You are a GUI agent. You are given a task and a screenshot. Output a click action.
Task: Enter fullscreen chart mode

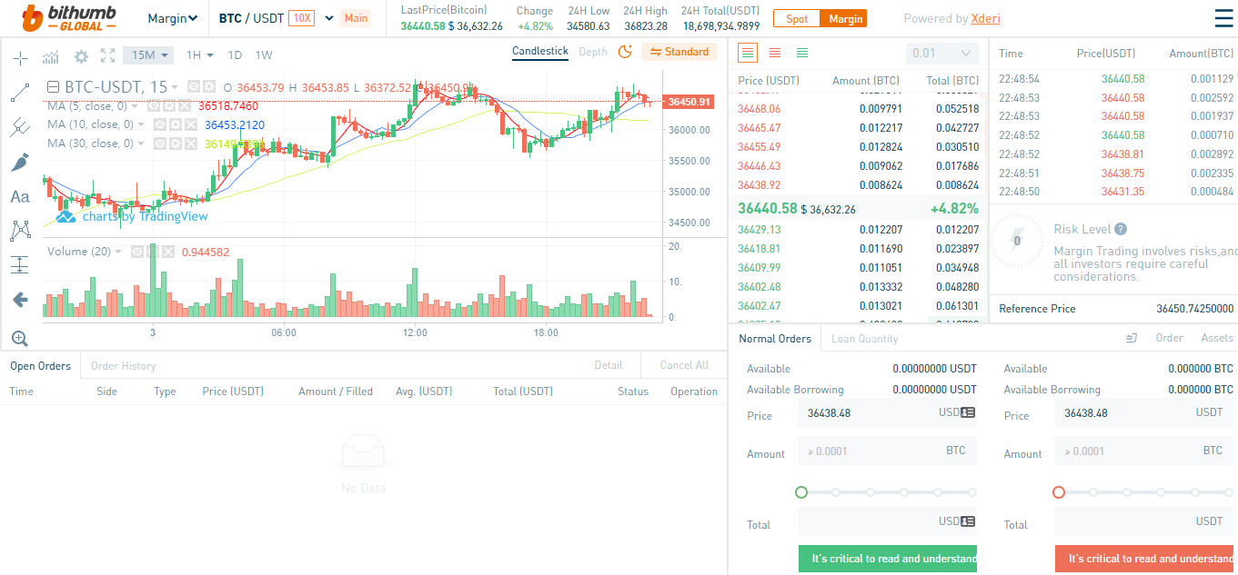point(108,56)
